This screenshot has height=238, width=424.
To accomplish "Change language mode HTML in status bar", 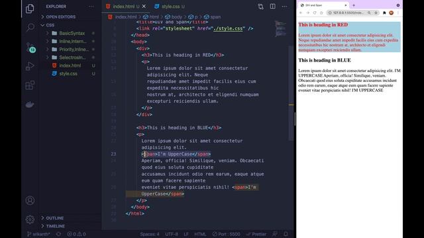I will point(200,234).
